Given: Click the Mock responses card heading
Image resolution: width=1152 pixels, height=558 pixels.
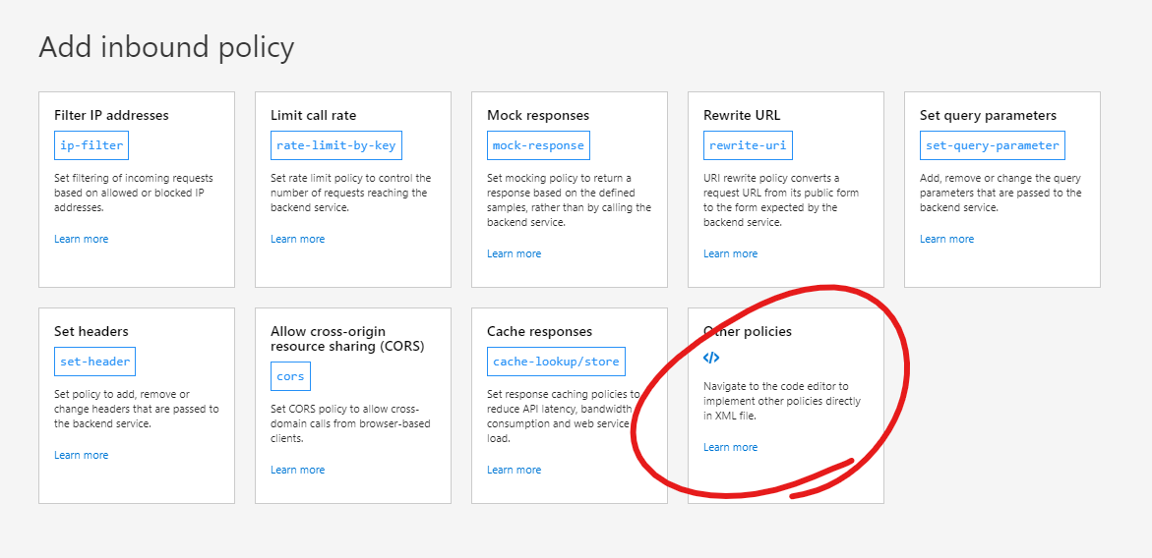Looking at the screenshot, I should tap(538, 115).
